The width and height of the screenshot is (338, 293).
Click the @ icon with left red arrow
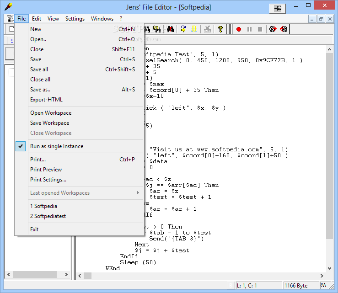284,29
